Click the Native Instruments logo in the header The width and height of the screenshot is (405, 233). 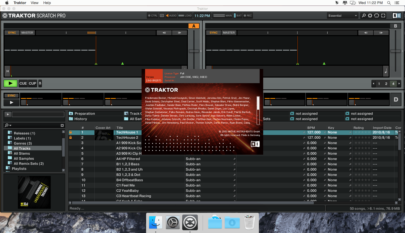point(396,16)
